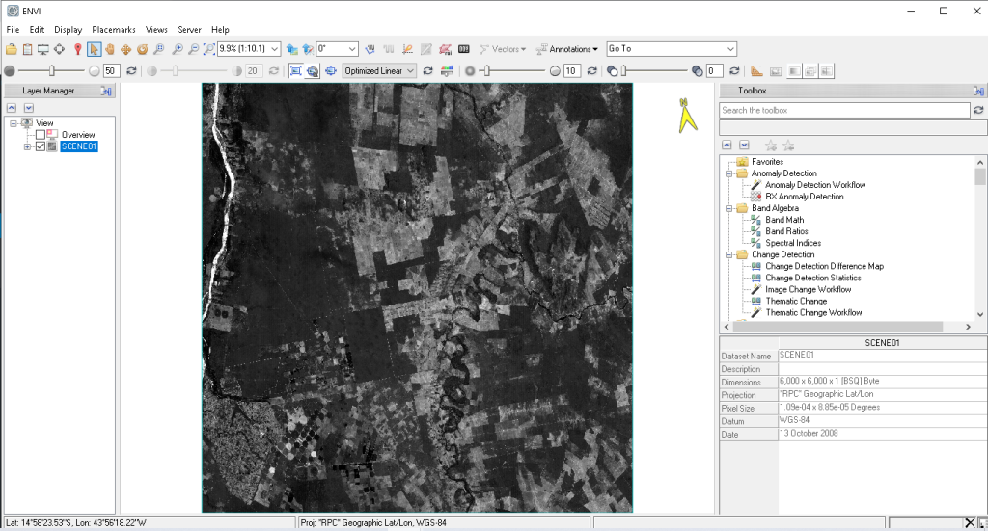The height and width of the screenshot is (531, 988).
Task: Open the Display menu
Action: click(68, 30)
